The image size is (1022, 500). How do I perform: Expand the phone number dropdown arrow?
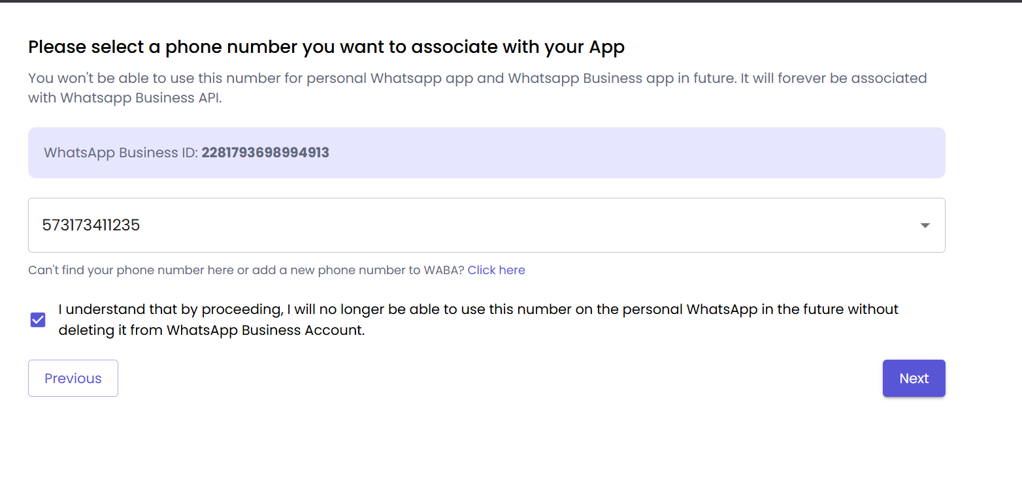point(925,226)
